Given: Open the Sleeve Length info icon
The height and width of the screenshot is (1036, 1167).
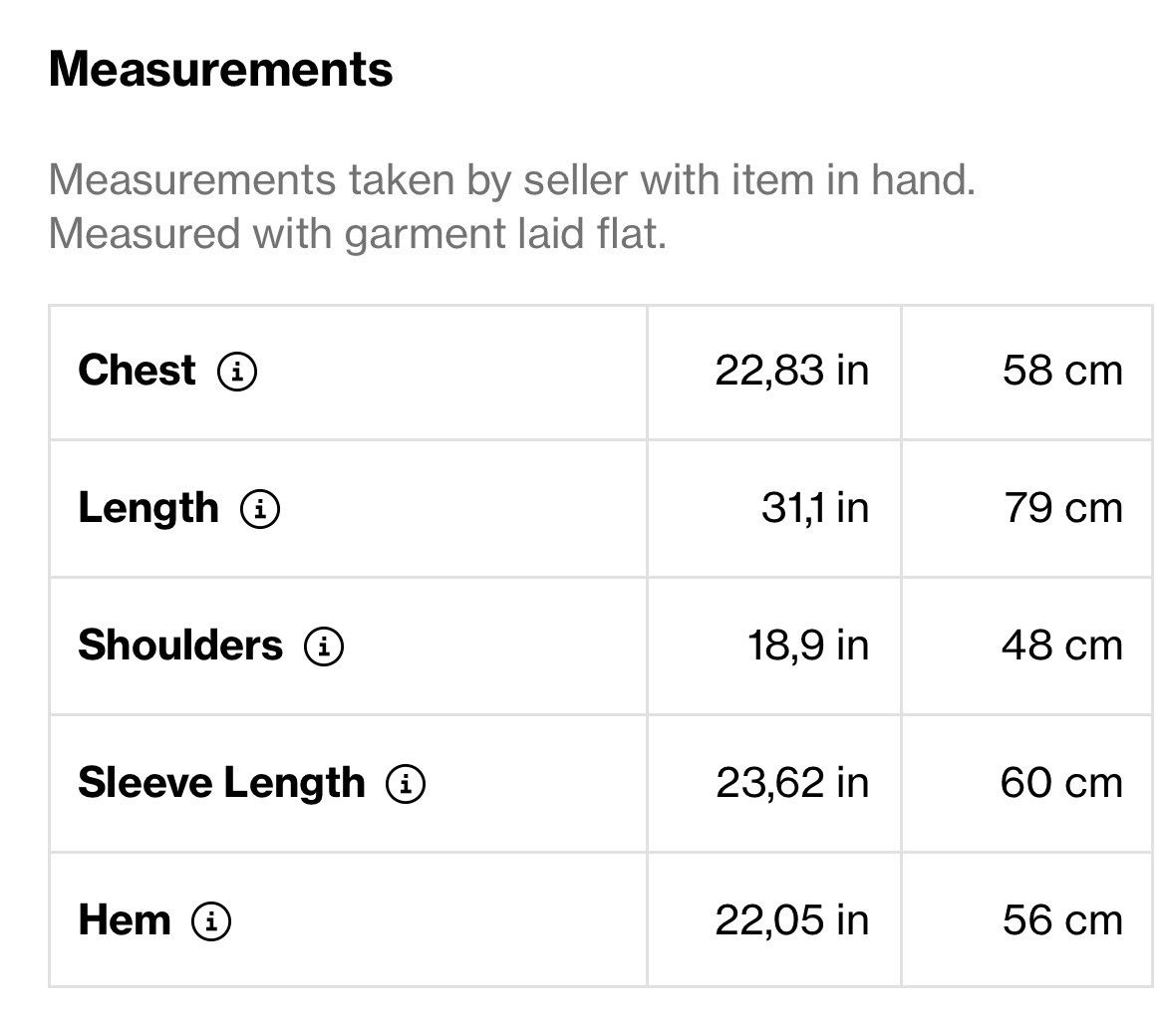Looking at the screenshot, I should pos(406,783).
